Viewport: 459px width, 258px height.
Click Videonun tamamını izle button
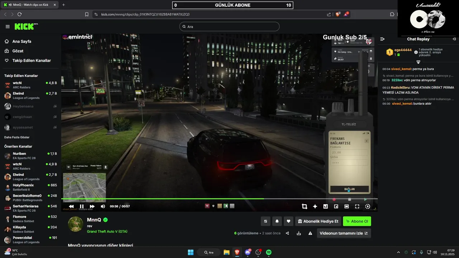[344, 233]
